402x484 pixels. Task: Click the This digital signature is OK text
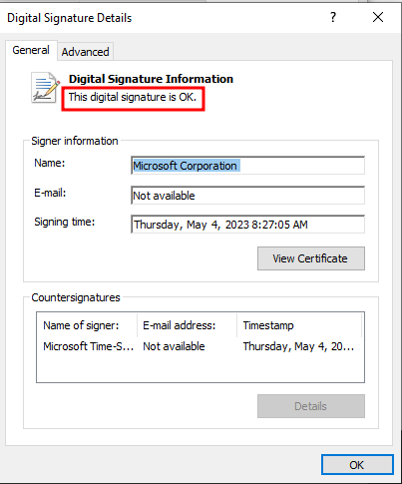(133, 97)
